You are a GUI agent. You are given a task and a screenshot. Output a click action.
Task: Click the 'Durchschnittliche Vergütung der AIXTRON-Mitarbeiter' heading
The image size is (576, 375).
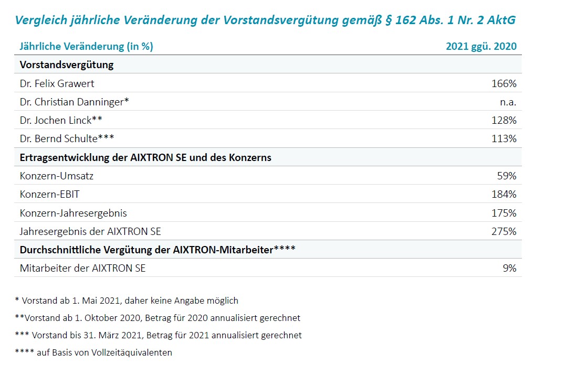pos(158,250)
